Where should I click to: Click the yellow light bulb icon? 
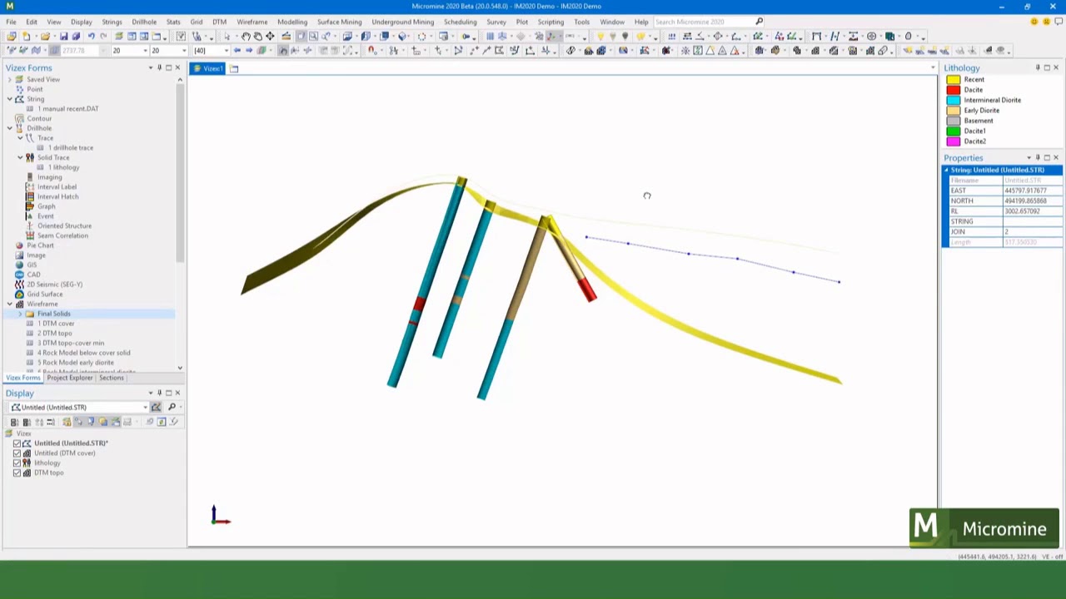click(600, 37)
